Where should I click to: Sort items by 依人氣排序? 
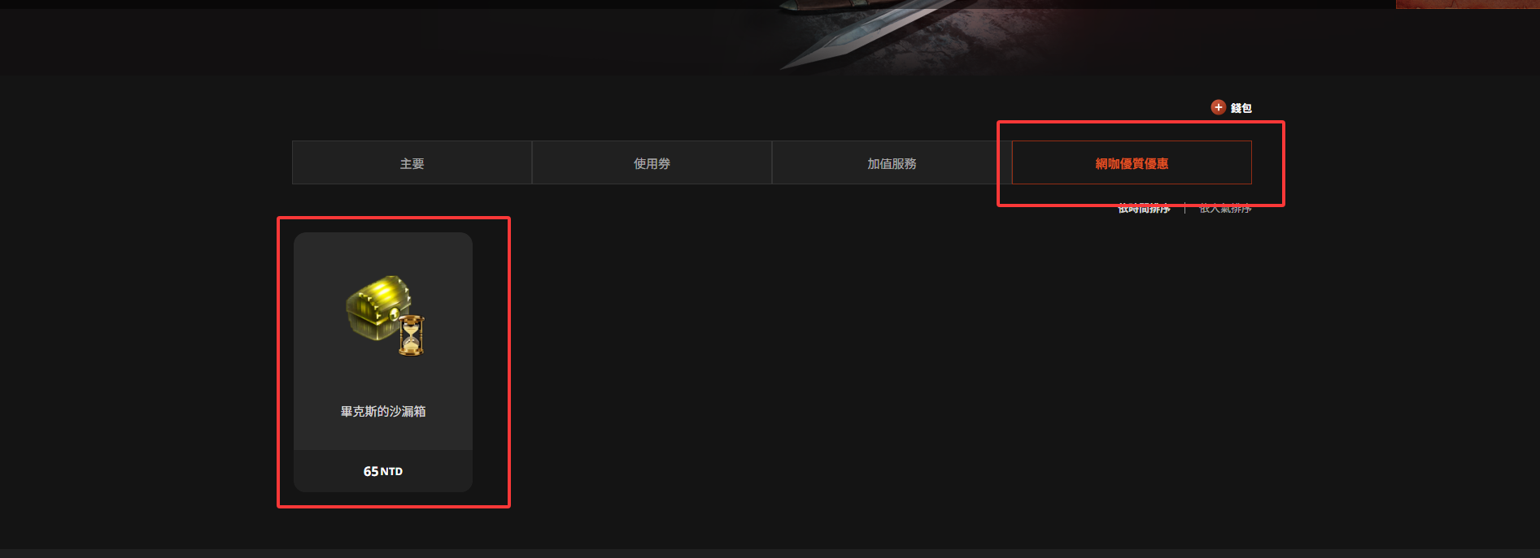1225,209
